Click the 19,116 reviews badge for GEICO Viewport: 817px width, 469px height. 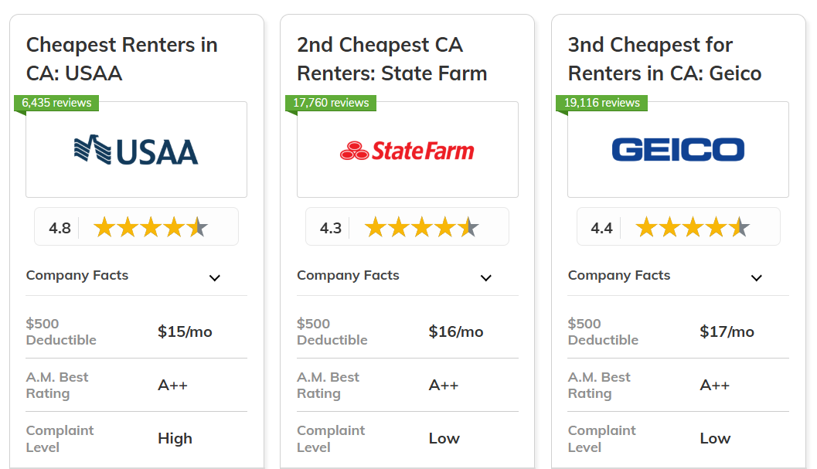(x=601, y=102)
